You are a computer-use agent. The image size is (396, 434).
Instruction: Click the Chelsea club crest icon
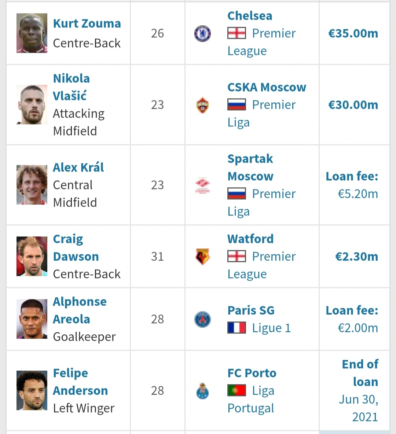point(202,33)
